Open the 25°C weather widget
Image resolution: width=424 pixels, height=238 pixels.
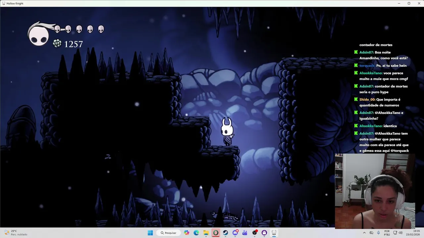click(16, 233)
